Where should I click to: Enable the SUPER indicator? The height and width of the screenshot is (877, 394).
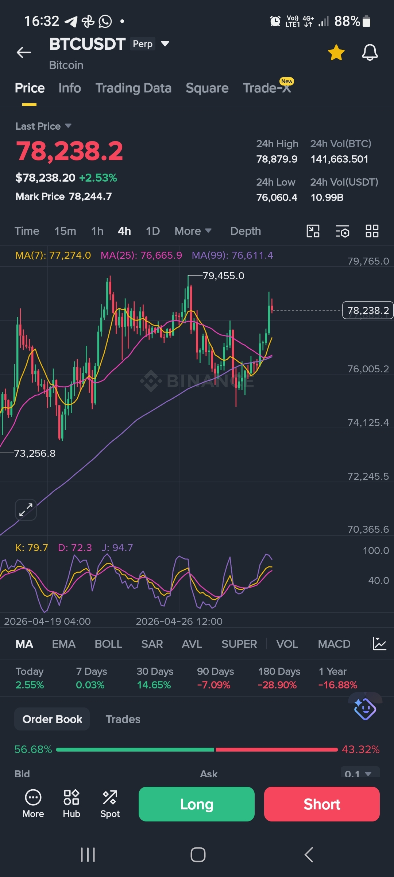click(239, 644)
